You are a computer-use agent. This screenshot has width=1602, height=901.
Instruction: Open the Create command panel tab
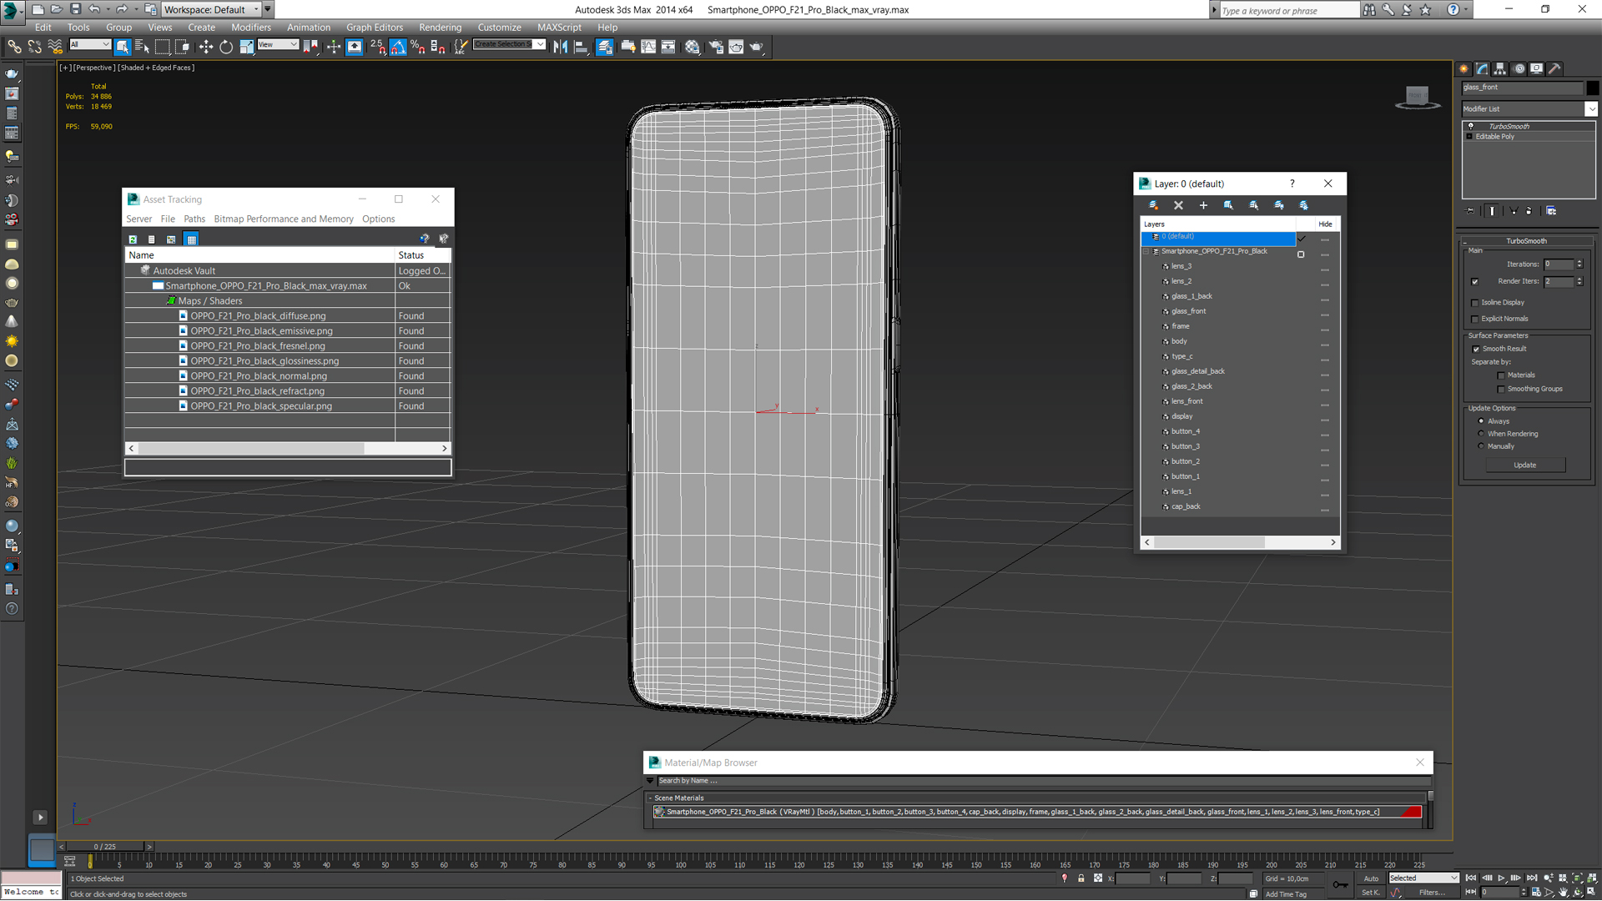1464,69
